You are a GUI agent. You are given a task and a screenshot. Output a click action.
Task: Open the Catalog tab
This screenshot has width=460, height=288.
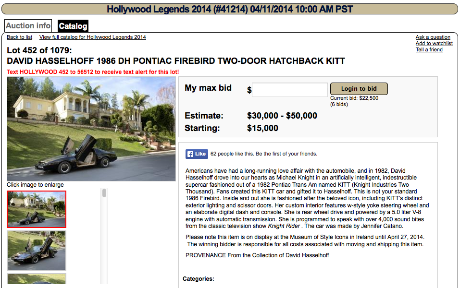point(73,26)
